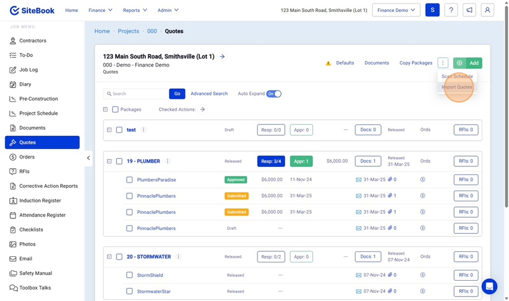Open the user profile icon

coord(487,10)
